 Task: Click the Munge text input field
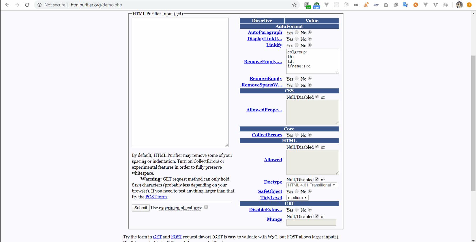coord(311,222)
